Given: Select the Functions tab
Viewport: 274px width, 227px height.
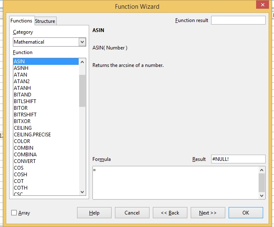Looking at the screenshot, I should coord(21,21).
